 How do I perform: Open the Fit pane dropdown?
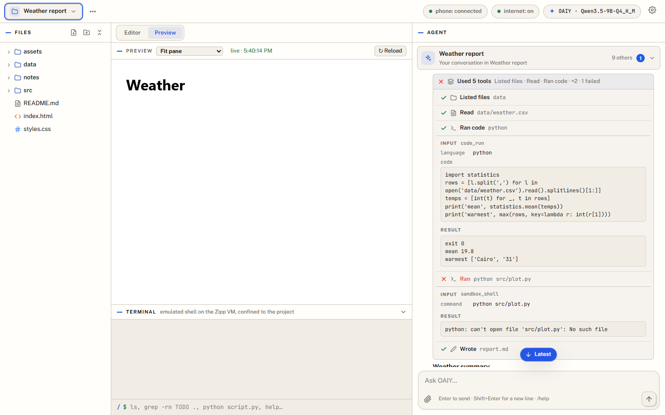tap(189, 51)
